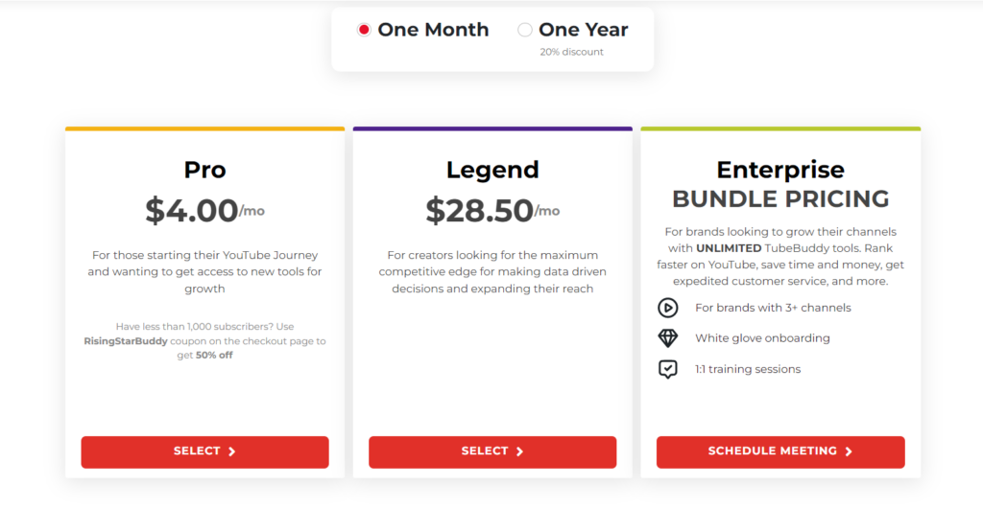Click the diamond icon for white glove onboarding
Screen dimensions: 983x509
[667, 338]
